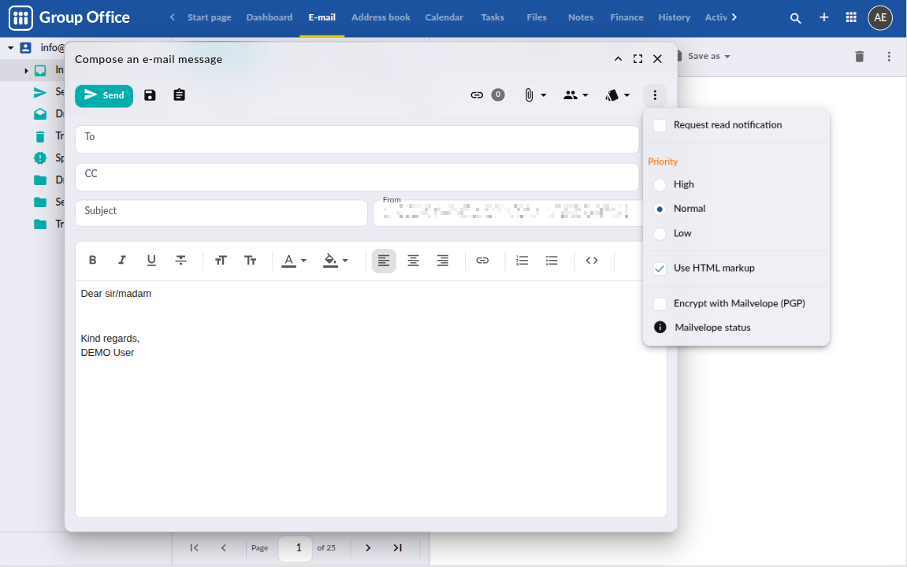
Task: Toggle Request read notification checkbox
Action: 660,125
